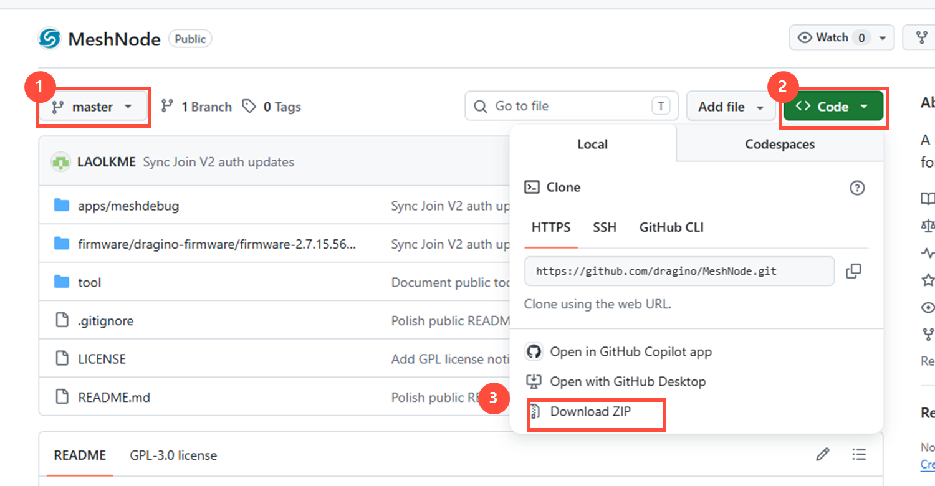935x486 pixels.
Task: Click the Copilot icon in Code menu
Action: pos(534,352)
